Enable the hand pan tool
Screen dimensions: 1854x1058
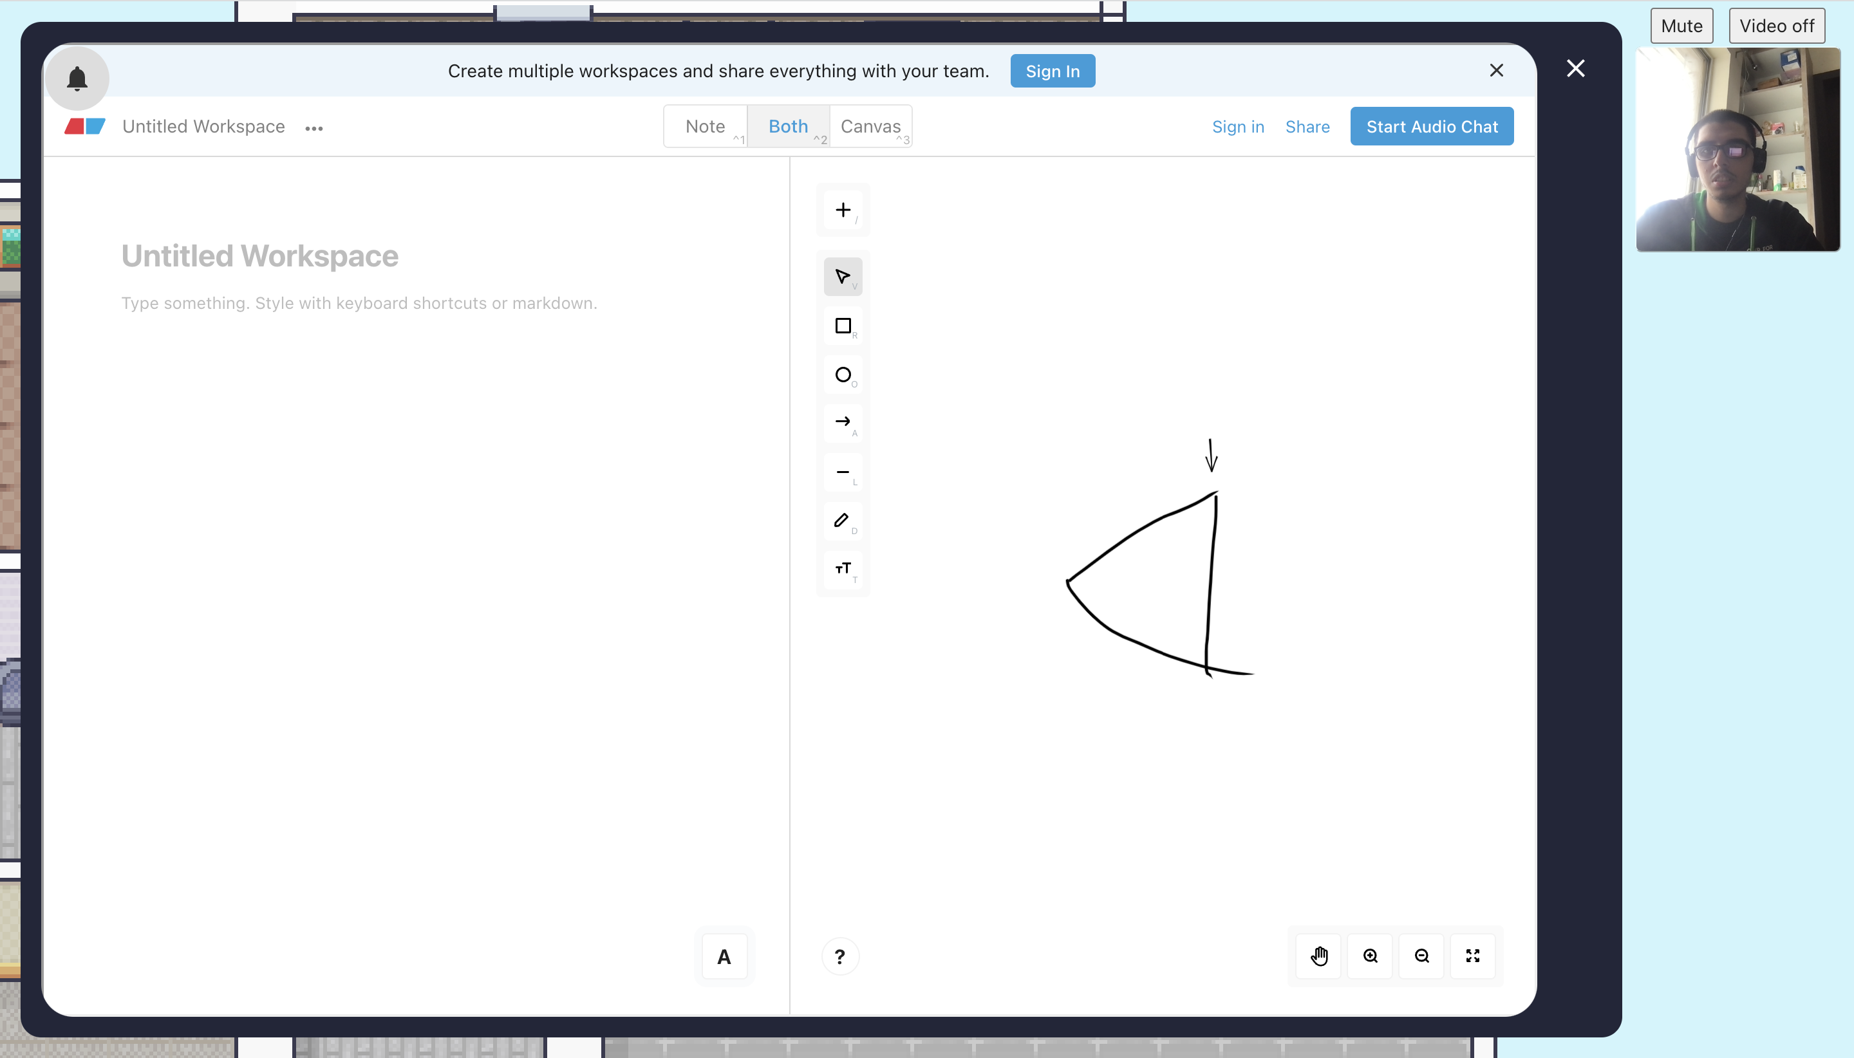tap(1319, 956)
